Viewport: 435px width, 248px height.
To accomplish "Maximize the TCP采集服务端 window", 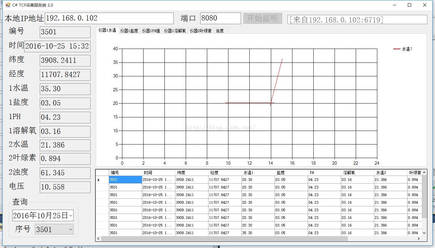I will point(409,5).
